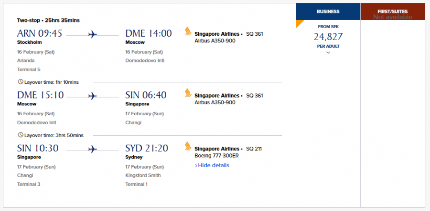Click the clock icon beside the 1hr 10mins layover

coord(20,82)
